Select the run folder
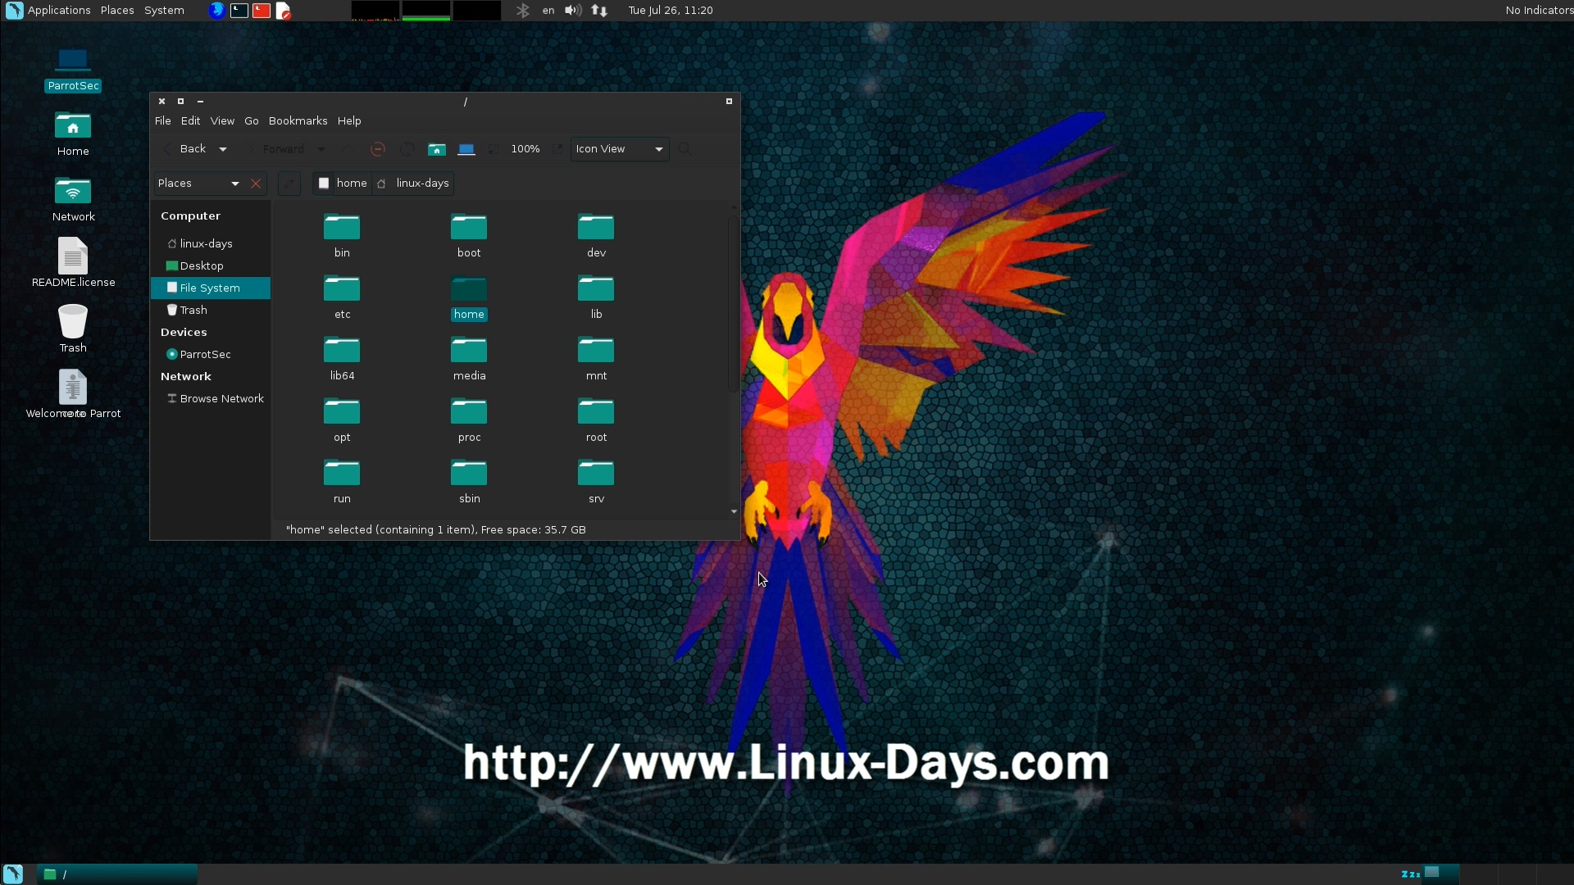Viewport: 1574px width, 885px height. coord(342,482)
